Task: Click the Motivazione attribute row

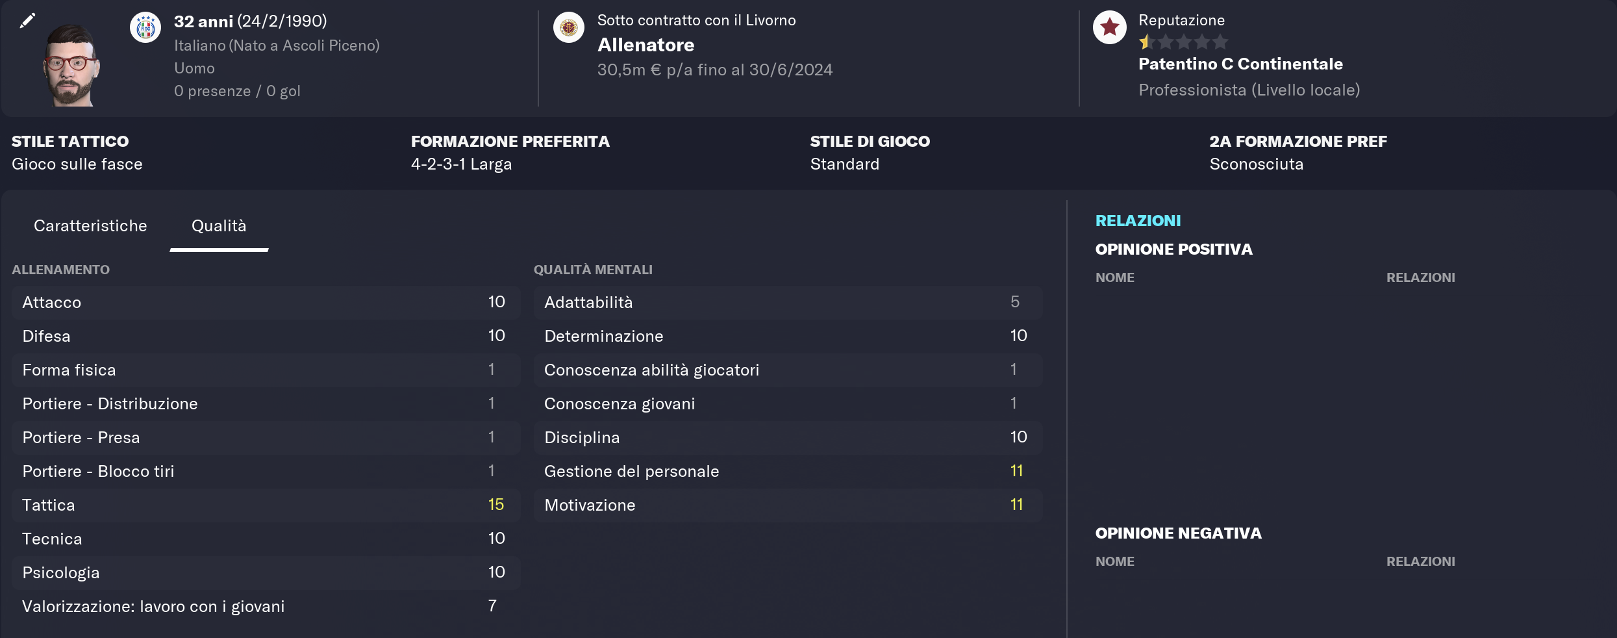Action: 788,505
